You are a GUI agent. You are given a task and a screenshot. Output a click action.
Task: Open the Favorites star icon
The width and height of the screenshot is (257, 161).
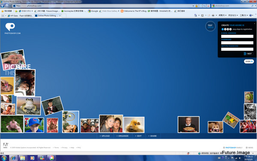3,11
